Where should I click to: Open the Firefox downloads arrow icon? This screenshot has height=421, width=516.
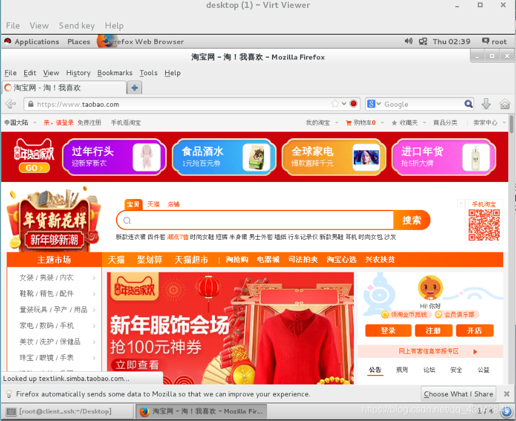tap(486, 104)
